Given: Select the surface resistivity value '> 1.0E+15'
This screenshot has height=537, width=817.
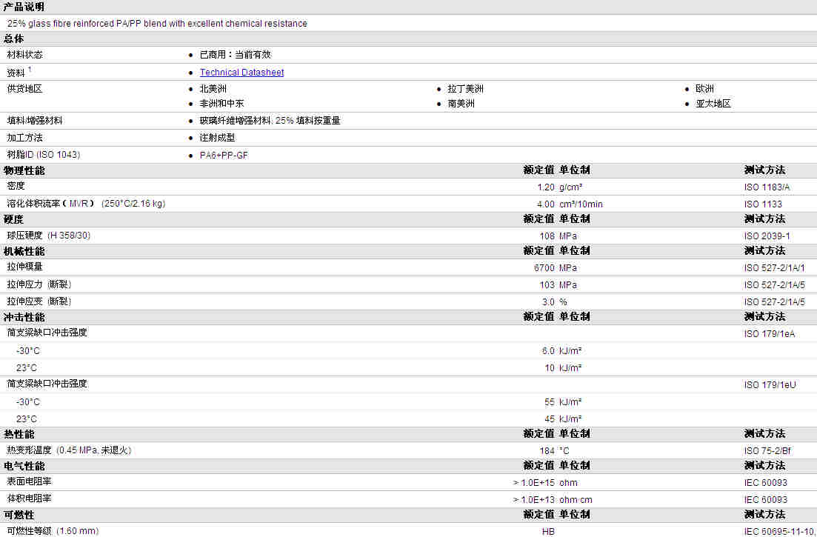Looking at the screenshot, I should click(x=534, y=483).
